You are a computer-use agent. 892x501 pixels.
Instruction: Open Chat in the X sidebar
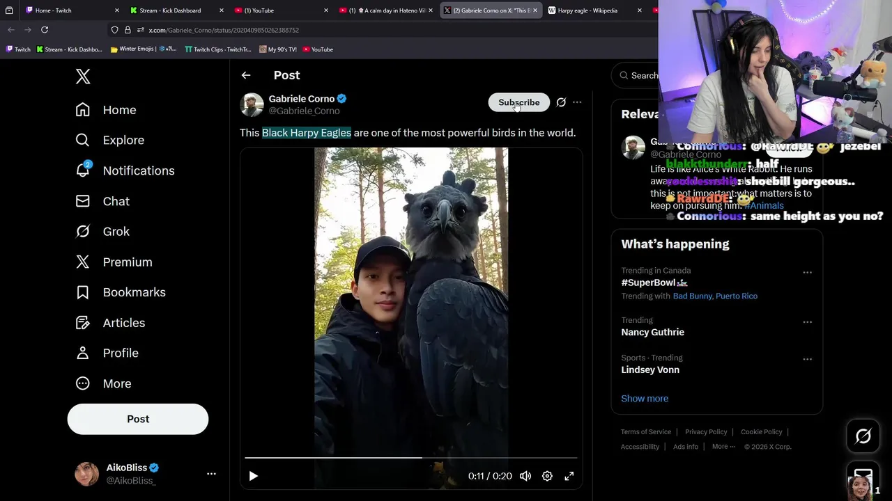(102, 201)
